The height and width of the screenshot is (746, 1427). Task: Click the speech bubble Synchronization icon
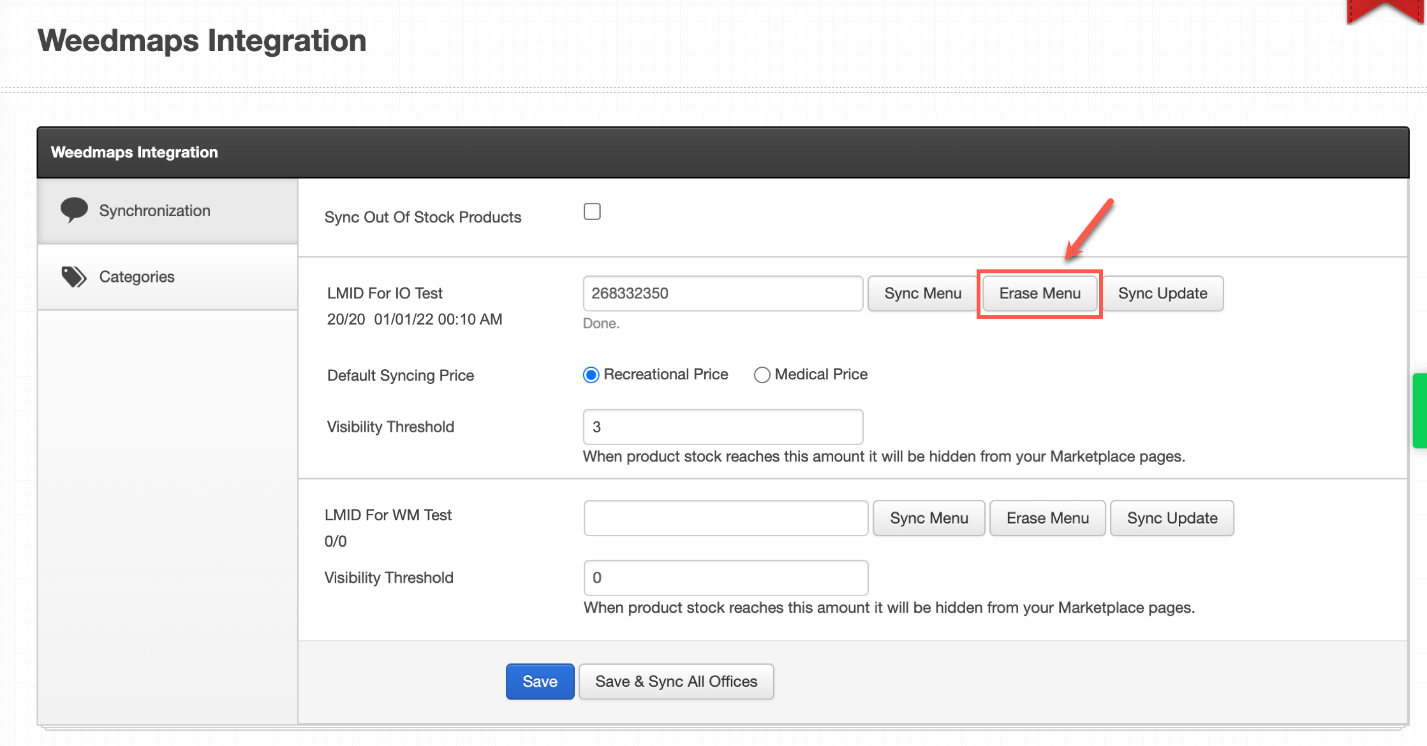point(74,209)
